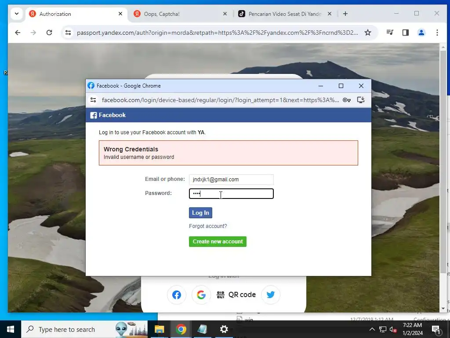The image size is (450, 338).
Task: Switch to the Authorization tab
Action: point(76,14)
